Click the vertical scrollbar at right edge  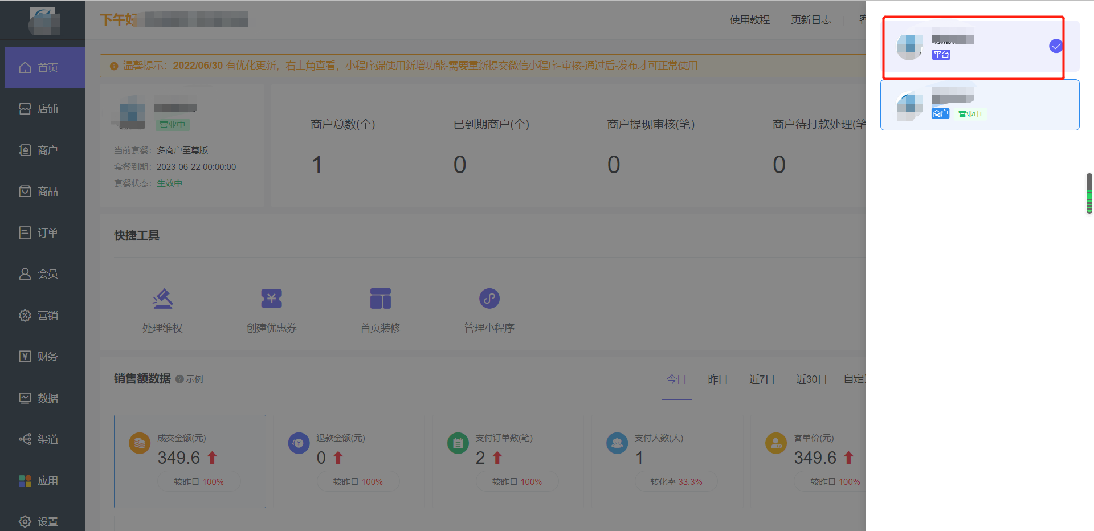coord(1089,193)
